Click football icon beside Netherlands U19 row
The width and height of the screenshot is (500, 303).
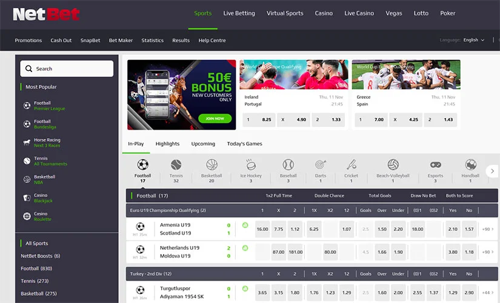(x=140, y=250)
